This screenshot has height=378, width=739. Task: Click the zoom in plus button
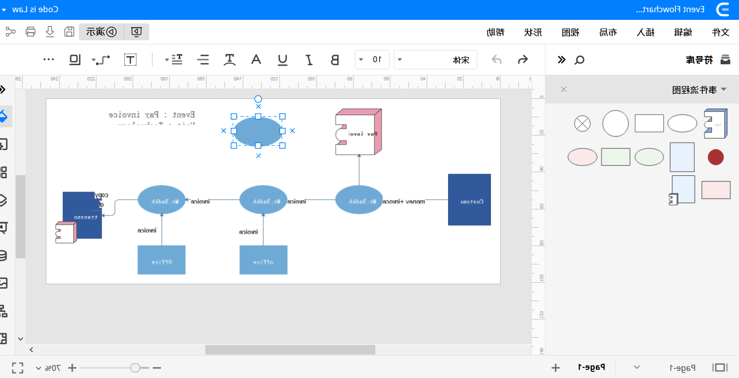click(x=72, y=367)
